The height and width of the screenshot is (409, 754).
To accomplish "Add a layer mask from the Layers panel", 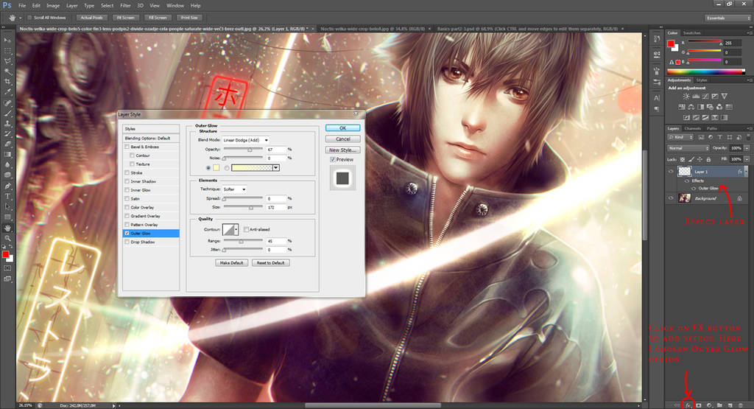I will click(699, 405).
